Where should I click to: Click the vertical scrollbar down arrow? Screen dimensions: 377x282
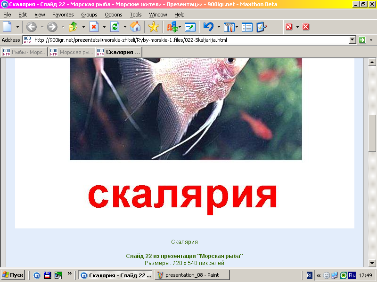[x=372, y=263]
